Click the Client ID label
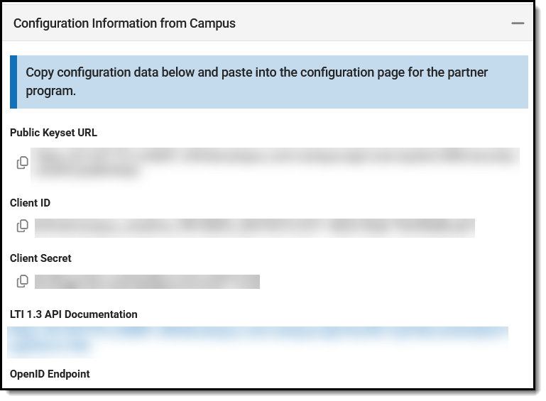The height and width of the screenshot is (401, 546). 30,203
